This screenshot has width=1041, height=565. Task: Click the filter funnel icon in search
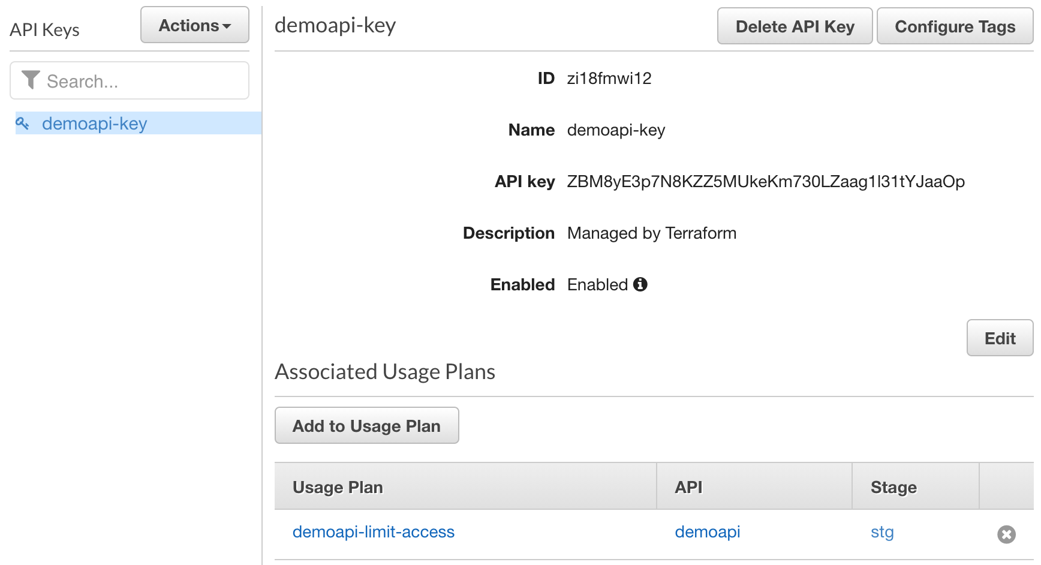[31, 80]
